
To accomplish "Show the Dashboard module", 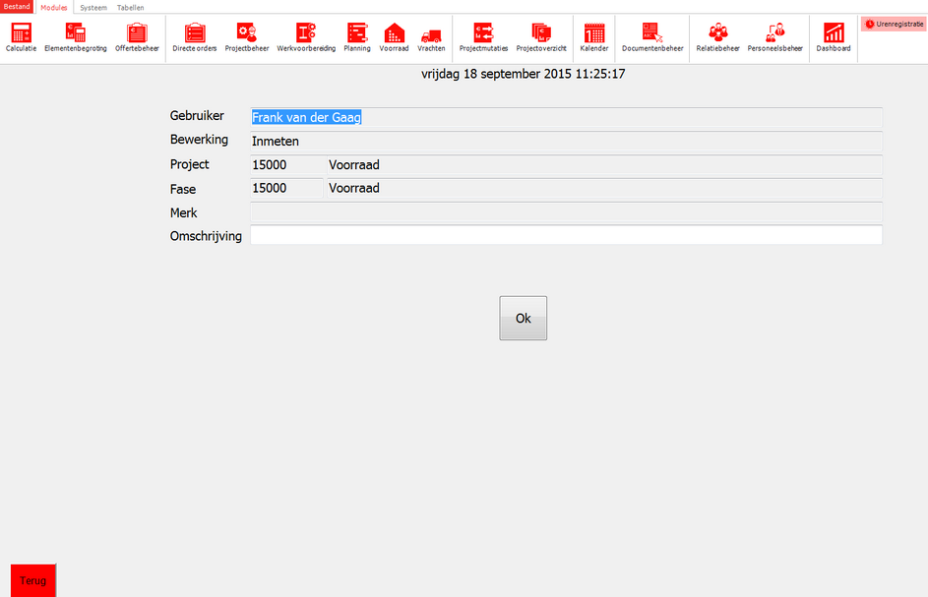I will [834, 38].
